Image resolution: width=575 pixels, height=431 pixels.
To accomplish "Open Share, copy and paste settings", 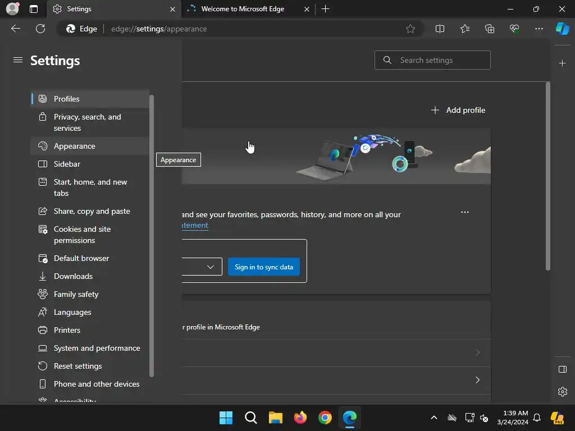I will (x=90, y=211).
